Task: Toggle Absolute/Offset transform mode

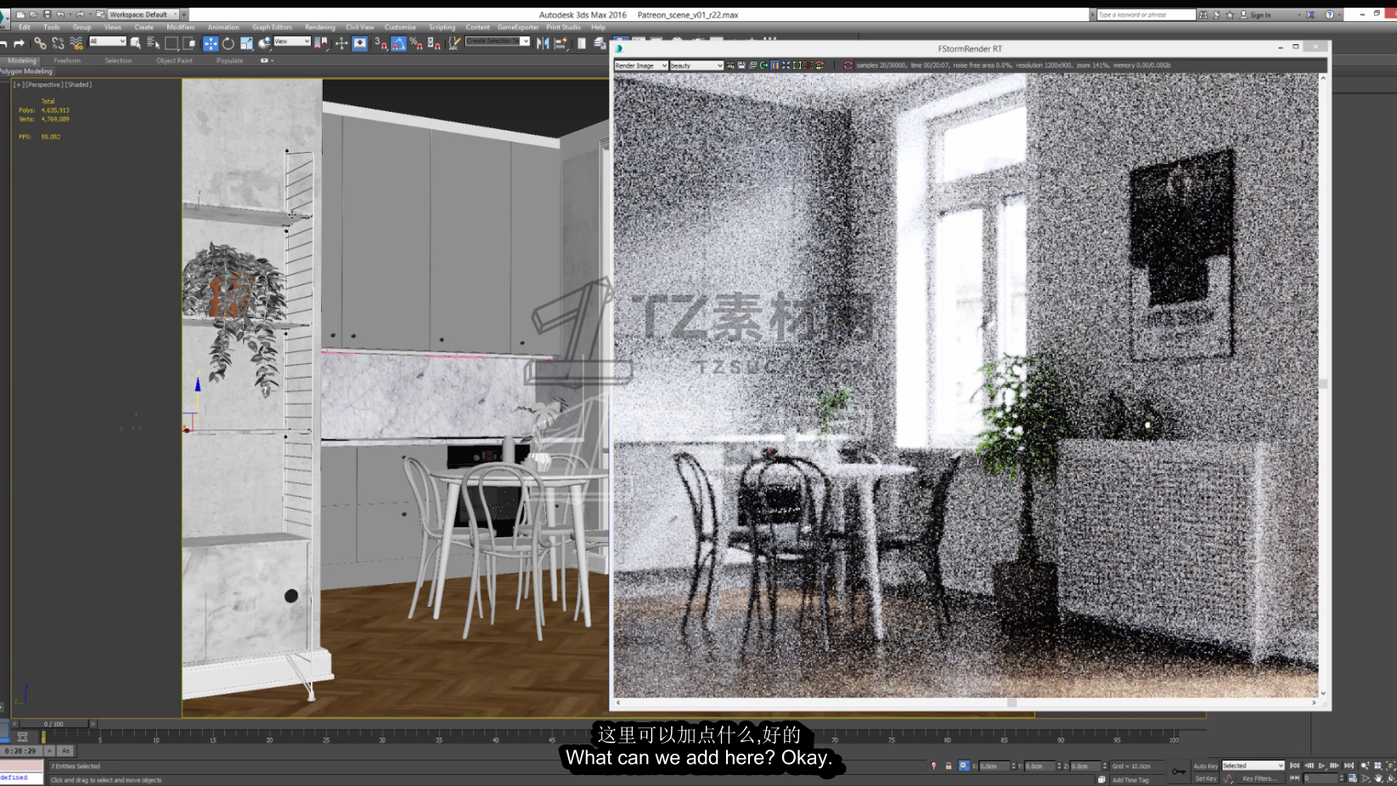Action: coord(964,766)
